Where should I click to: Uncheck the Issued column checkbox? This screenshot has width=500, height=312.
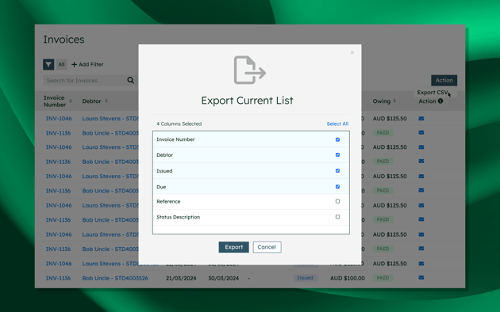[x=337, y=171]
